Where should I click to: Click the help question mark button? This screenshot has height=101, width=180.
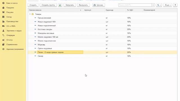click(175, 5)
